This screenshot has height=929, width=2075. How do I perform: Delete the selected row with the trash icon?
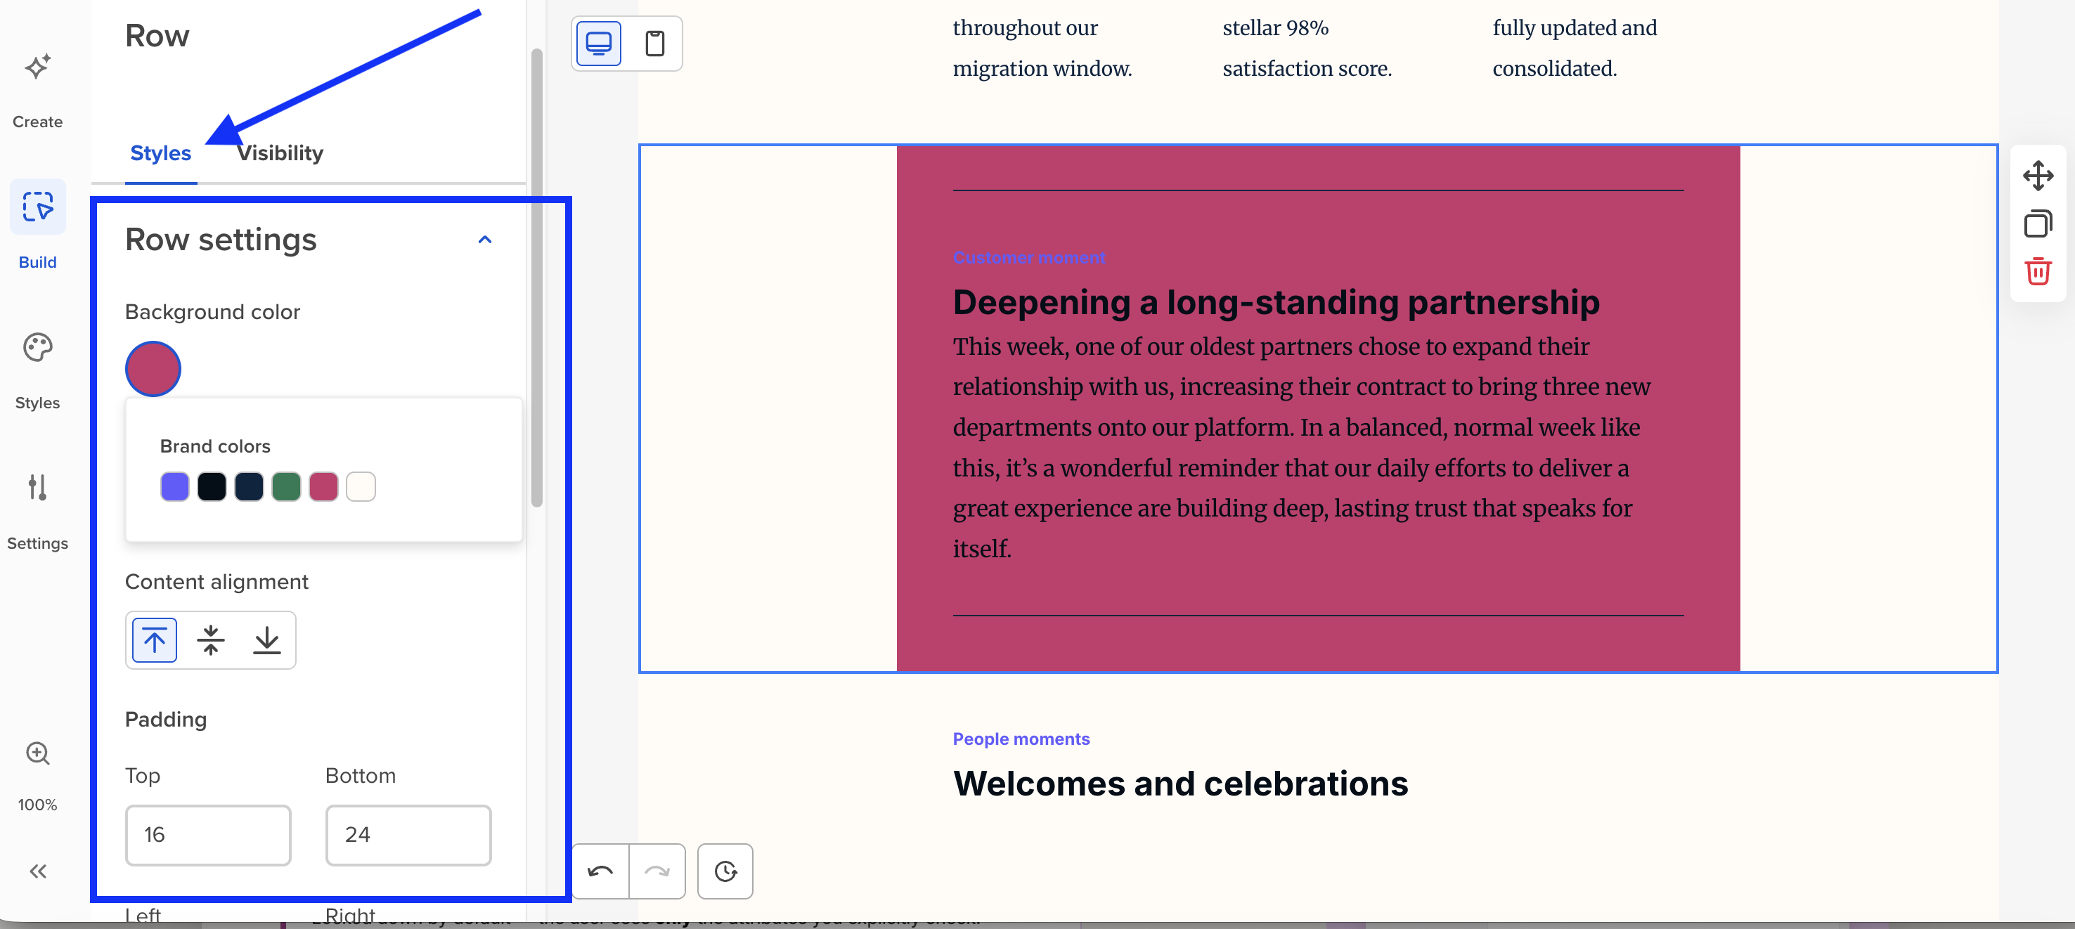coord(2038,271)
